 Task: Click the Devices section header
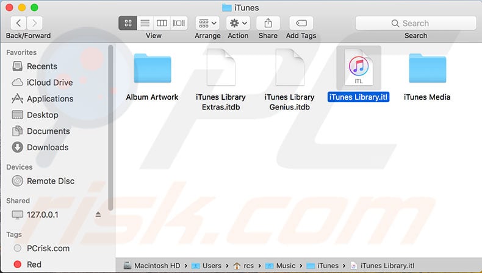20,167
